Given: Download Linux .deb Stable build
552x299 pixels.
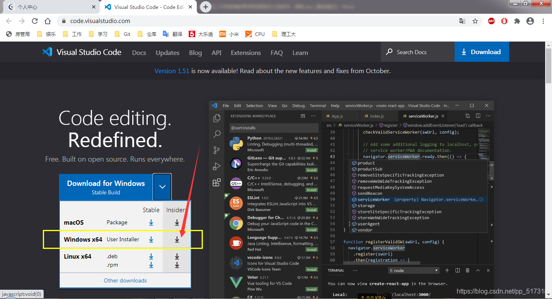Looking at the screenshot, I should [151, 257].
